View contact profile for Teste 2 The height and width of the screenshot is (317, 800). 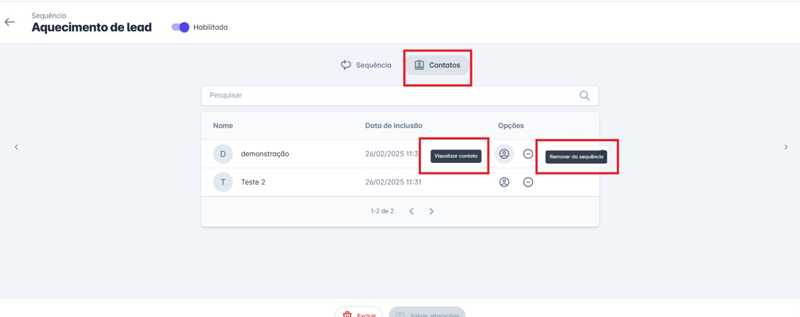coord(504,182)
